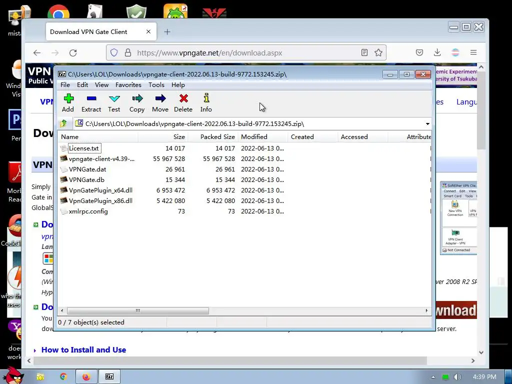
Task: Open the Save to Pocket icon
Action: pyautogui.click(x=419, y=52)
